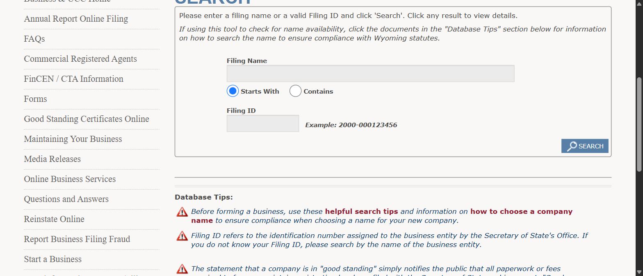Open FinCEN / CTA Information link

point(73,79)
